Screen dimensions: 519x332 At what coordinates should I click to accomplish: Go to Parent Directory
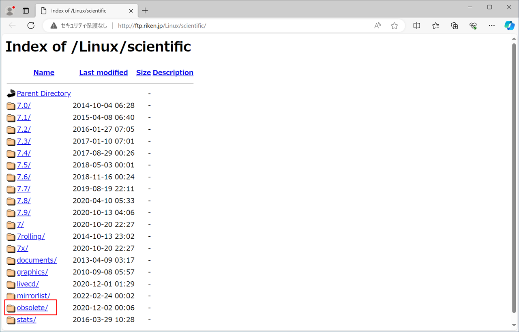(44, 94)
